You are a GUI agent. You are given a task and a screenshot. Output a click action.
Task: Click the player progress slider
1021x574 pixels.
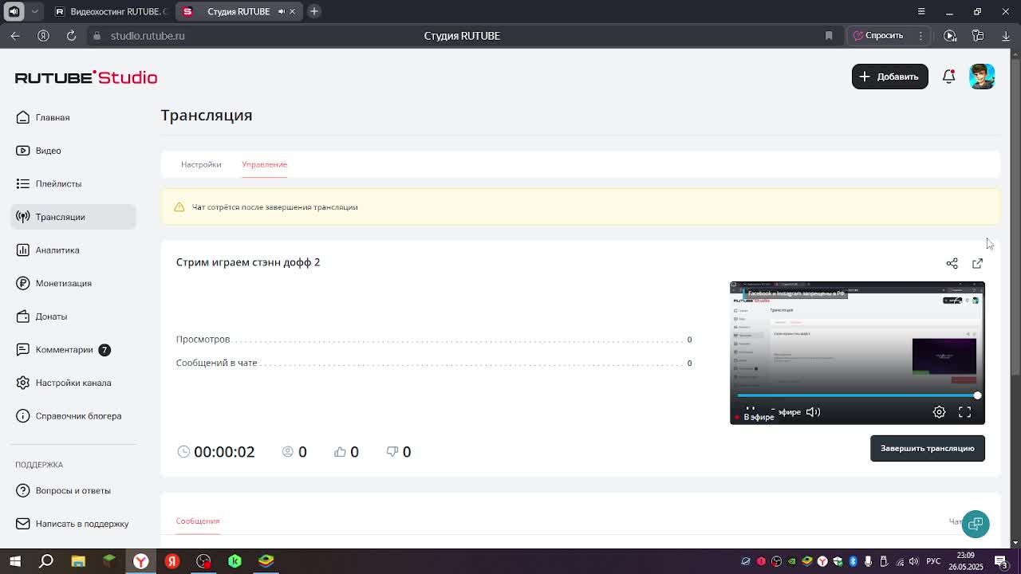[x=857, y=395]
